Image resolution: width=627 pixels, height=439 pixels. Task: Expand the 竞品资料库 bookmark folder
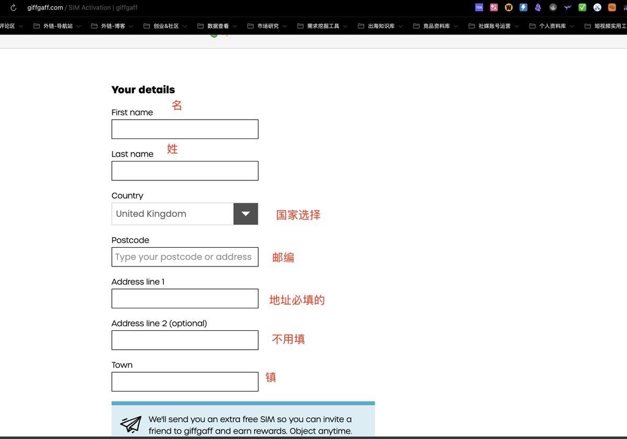[x=436, y=26]
